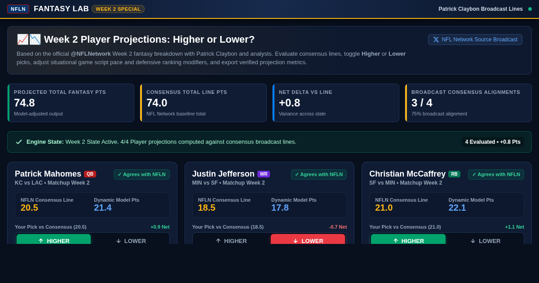Click the QB position tag for Mahomes
Viewport: 539px width, 283px height.
(x=90, y=174)
